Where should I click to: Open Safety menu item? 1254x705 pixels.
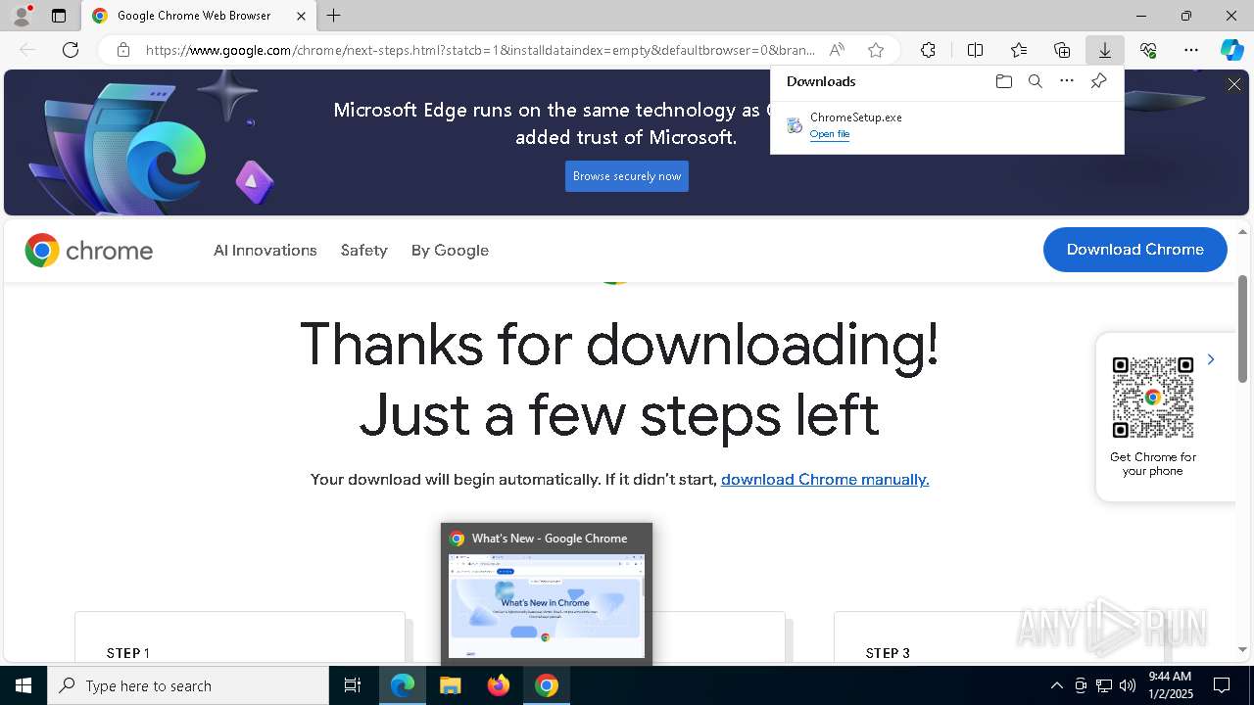coord(364,251)
